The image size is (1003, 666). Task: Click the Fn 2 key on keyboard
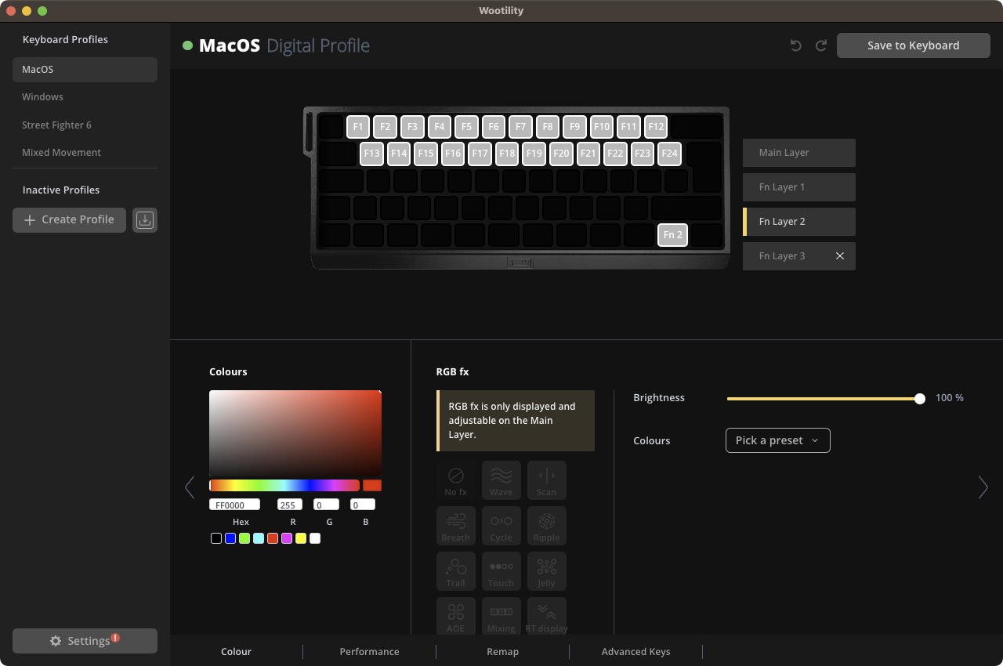click(672, 235)
